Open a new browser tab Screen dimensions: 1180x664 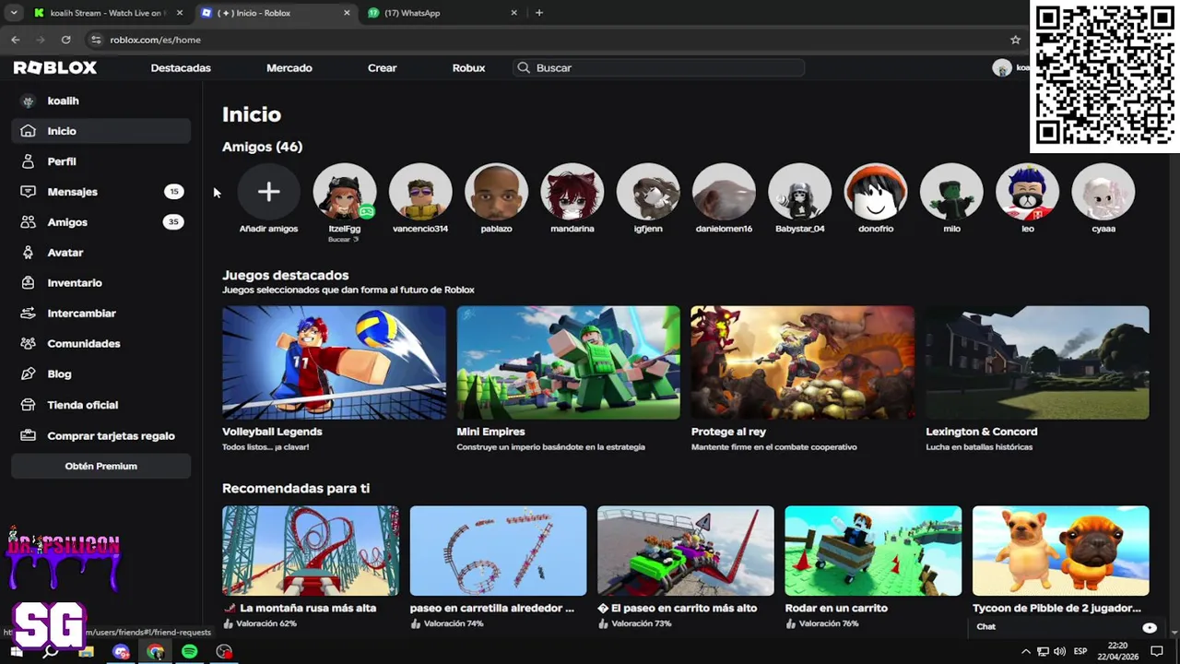coord(539,13)
